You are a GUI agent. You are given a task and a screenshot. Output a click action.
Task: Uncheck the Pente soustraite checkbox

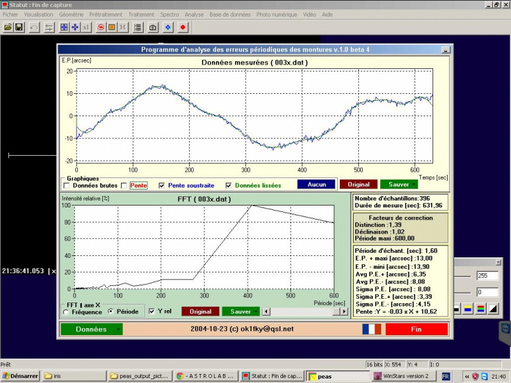coord(162,186)
